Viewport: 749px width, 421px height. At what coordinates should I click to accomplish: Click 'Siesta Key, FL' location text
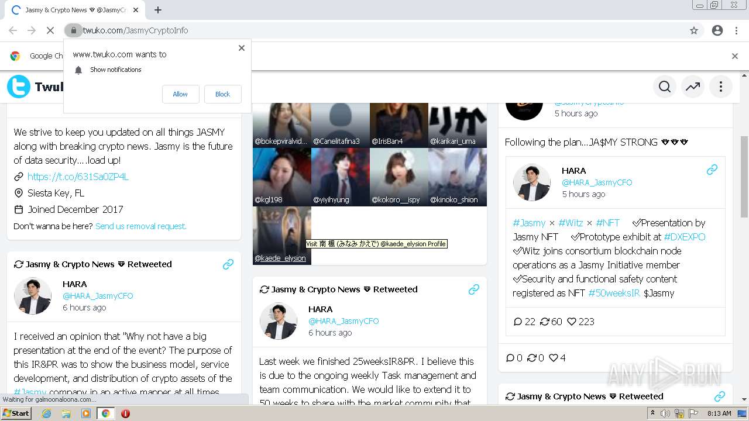(56, 193)
